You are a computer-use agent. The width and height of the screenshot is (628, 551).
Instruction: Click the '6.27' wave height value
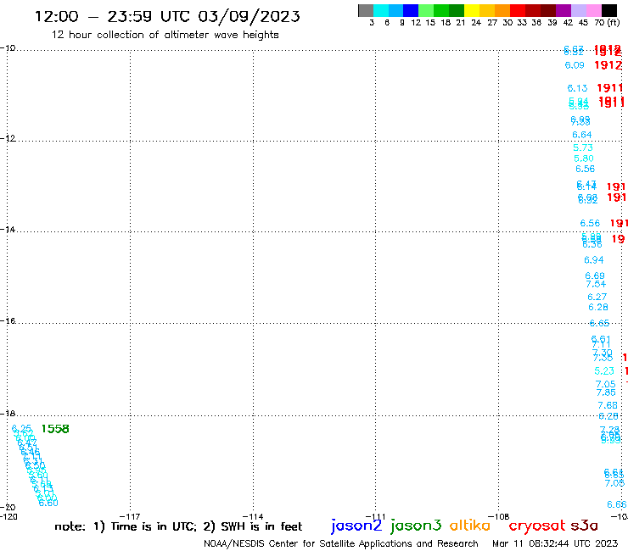click(597, 297)
